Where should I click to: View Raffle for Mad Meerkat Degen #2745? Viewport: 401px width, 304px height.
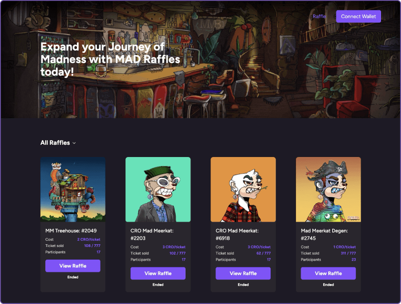point(329,273)
